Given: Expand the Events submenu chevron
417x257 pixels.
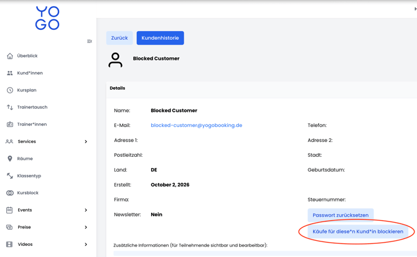Looking at the screenshot, I should (x=86, y=210).
